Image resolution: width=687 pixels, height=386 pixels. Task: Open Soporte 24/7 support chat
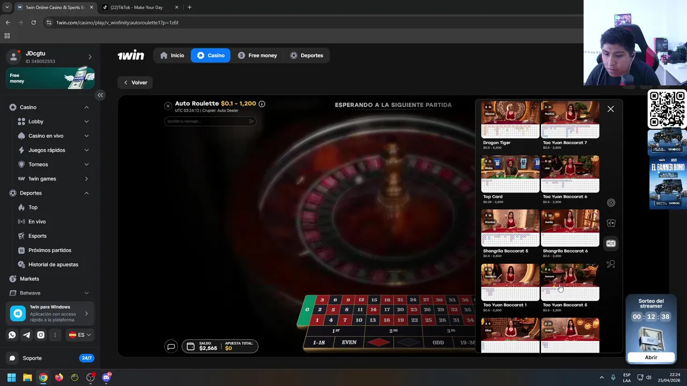50,358
